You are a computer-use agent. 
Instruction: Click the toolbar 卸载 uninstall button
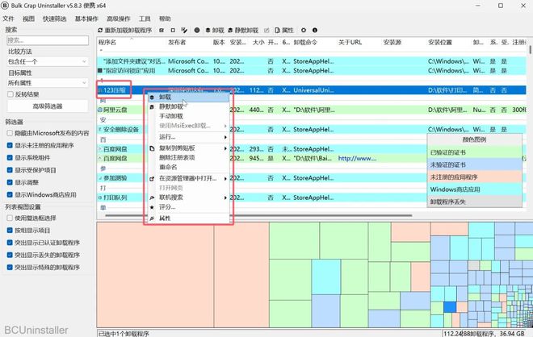pos(215,30)
